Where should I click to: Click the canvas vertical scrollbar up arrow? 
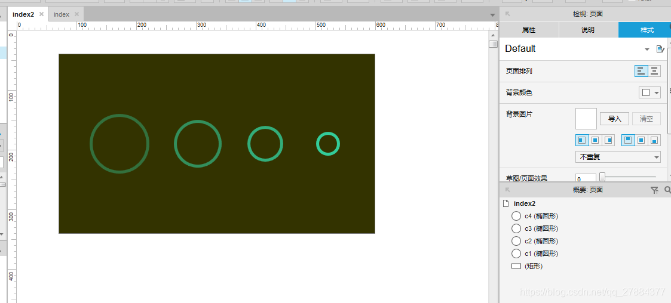pos(494,35)
